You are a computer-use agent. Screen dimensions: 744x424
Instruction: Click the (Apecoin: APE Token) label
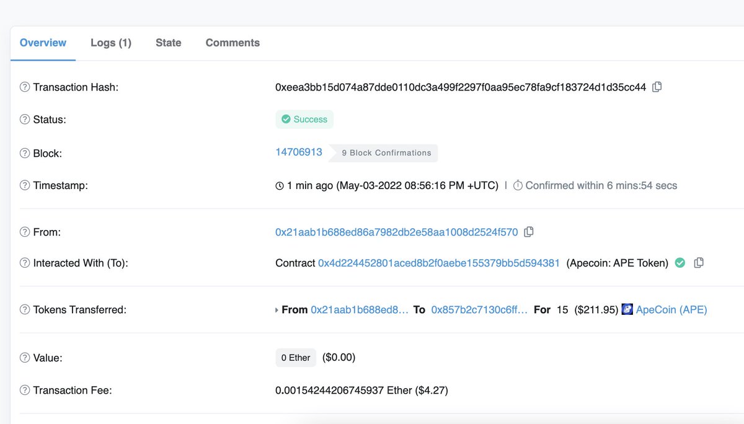(x=618, y=263)
